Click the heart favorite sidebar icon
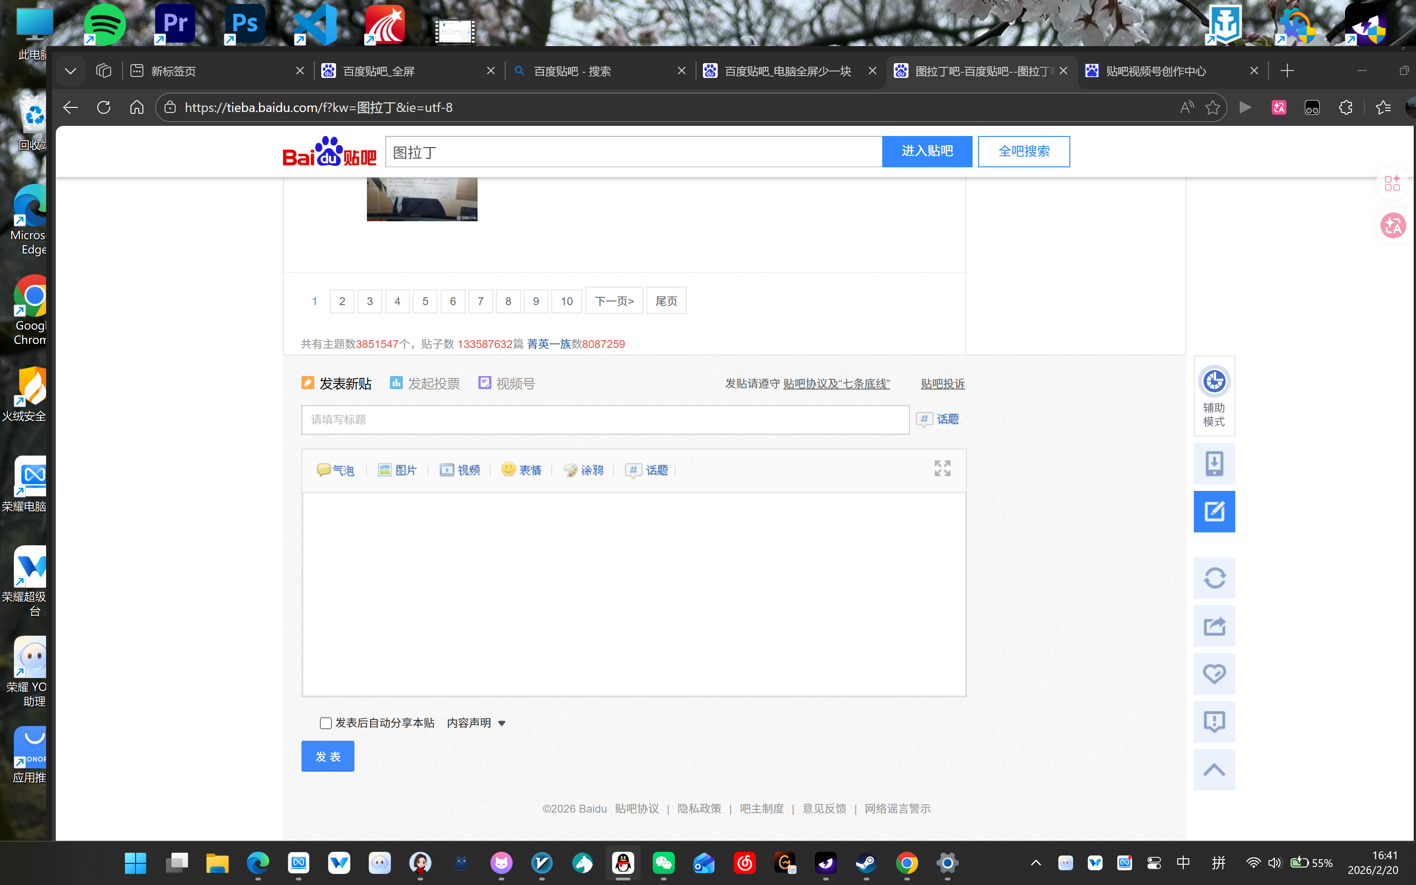Image resolution: width=1416 pixels, height=885 pixels. pyautogui.click(x=1214, y=674)
